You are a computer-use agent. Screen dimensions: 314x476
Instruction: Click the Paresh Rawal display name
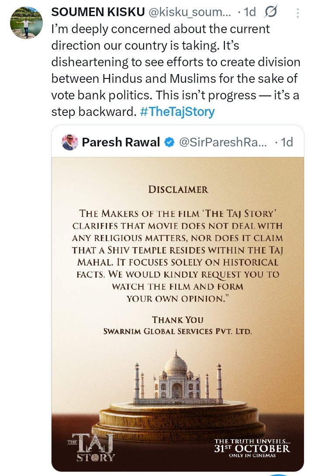121,142
